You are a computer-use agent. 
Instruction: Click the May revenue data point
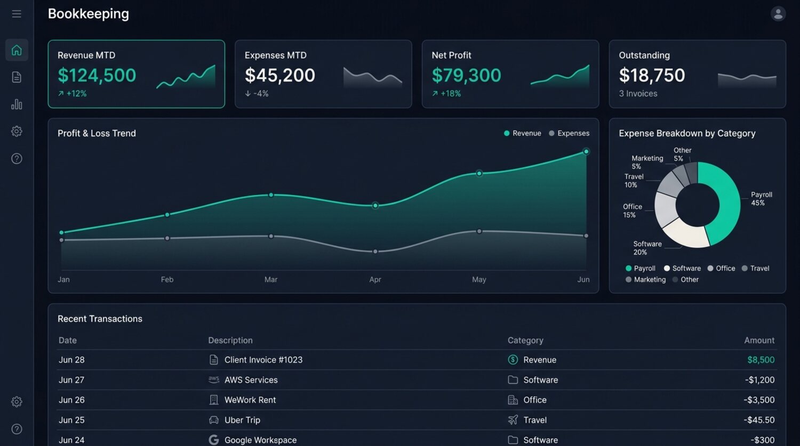[x=479, y=173]
